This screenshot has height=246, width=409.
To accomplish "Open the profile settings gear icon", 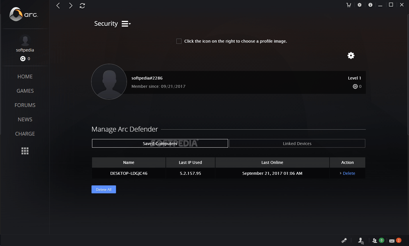I will point(351,55).
